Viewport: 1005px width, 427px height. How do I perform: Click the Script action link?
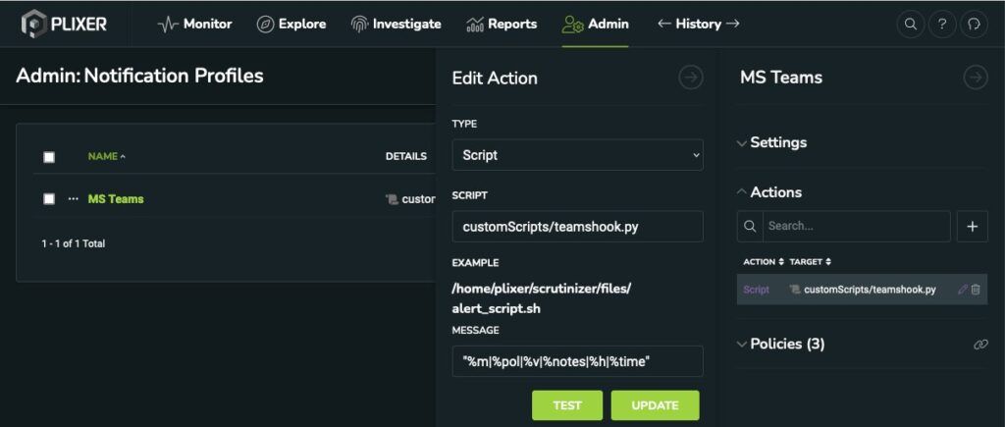click(757, 290)
